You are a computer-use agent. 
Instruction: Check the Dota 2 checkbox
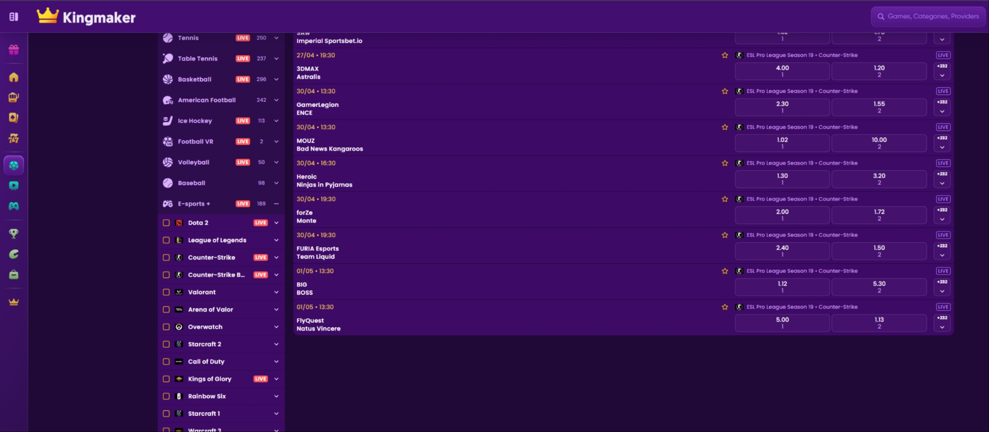(166, 223)
